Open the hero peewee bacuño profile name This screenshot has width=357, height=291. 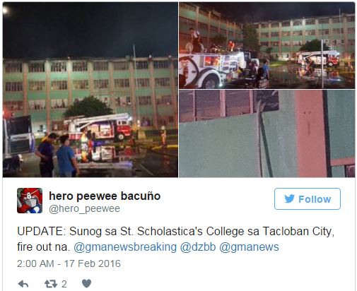coord(105,196)
